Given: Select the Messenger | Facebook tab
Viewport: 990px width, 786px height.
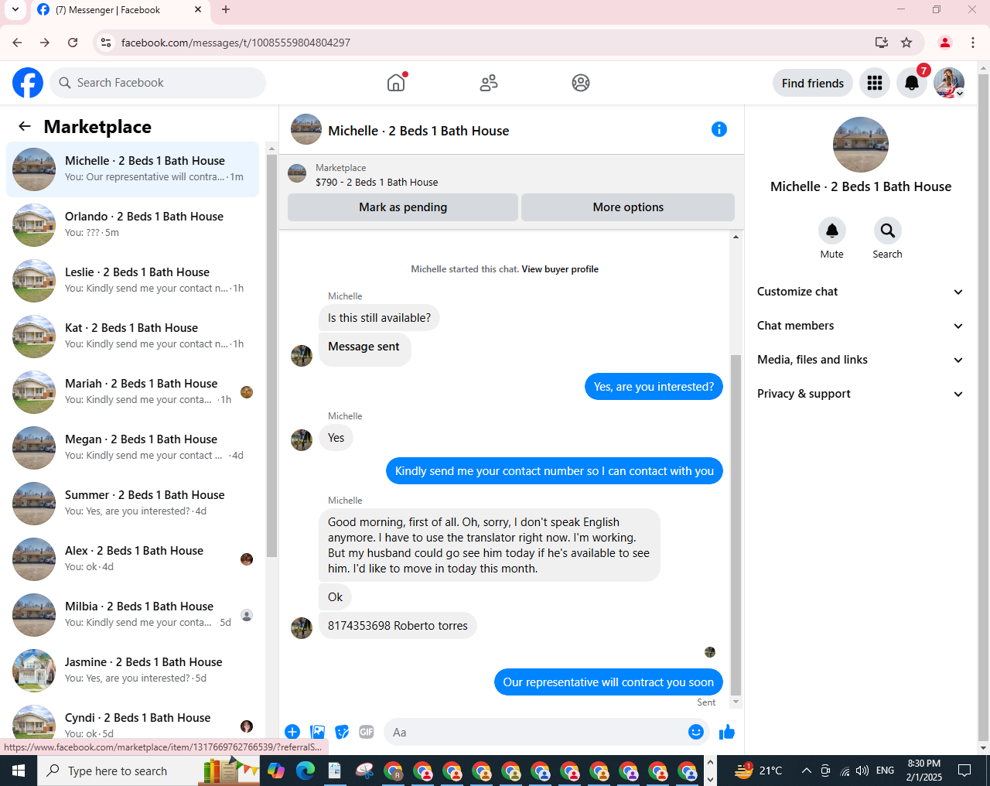Looking at the screenshot, I should [120, 10].
